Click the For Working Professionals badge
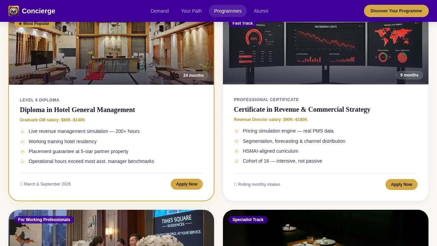Screen dimensions: 437x246 click(44, 220)
